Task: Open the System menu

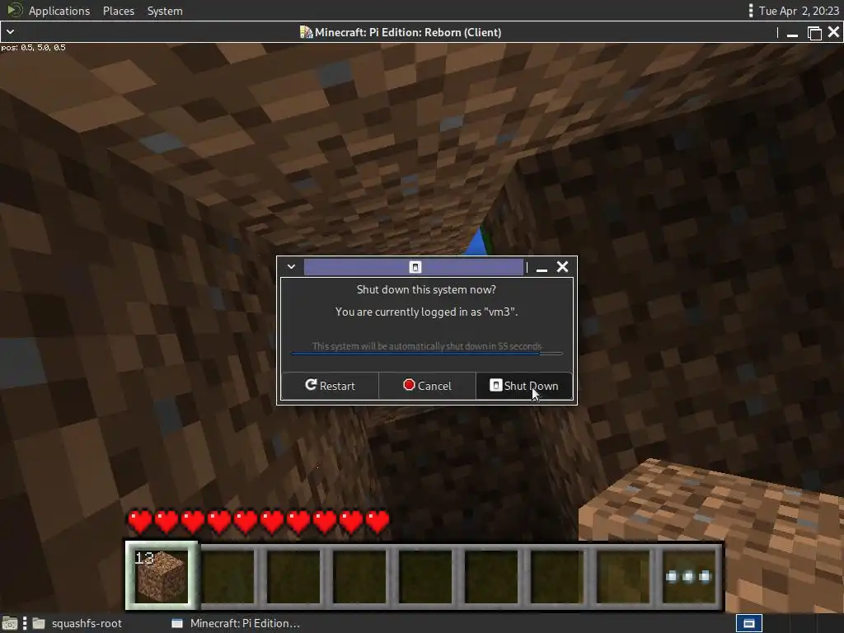Action: pyautogui.click(x=165, y=11)
